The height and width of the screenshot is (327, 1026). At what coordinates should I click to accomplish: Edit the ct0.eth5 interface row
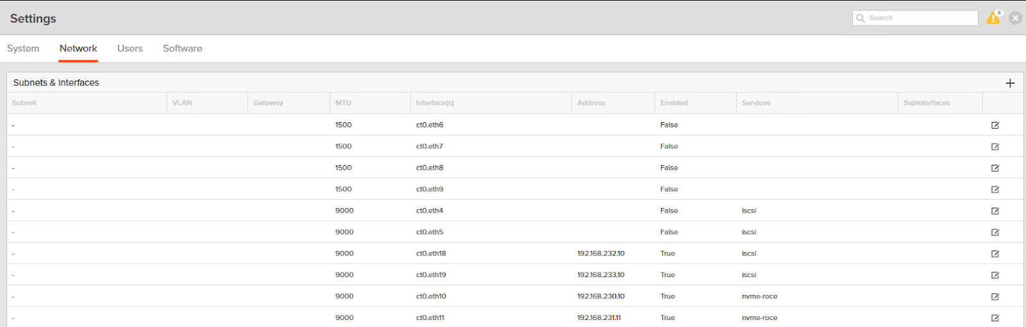(x=995, y=232)
